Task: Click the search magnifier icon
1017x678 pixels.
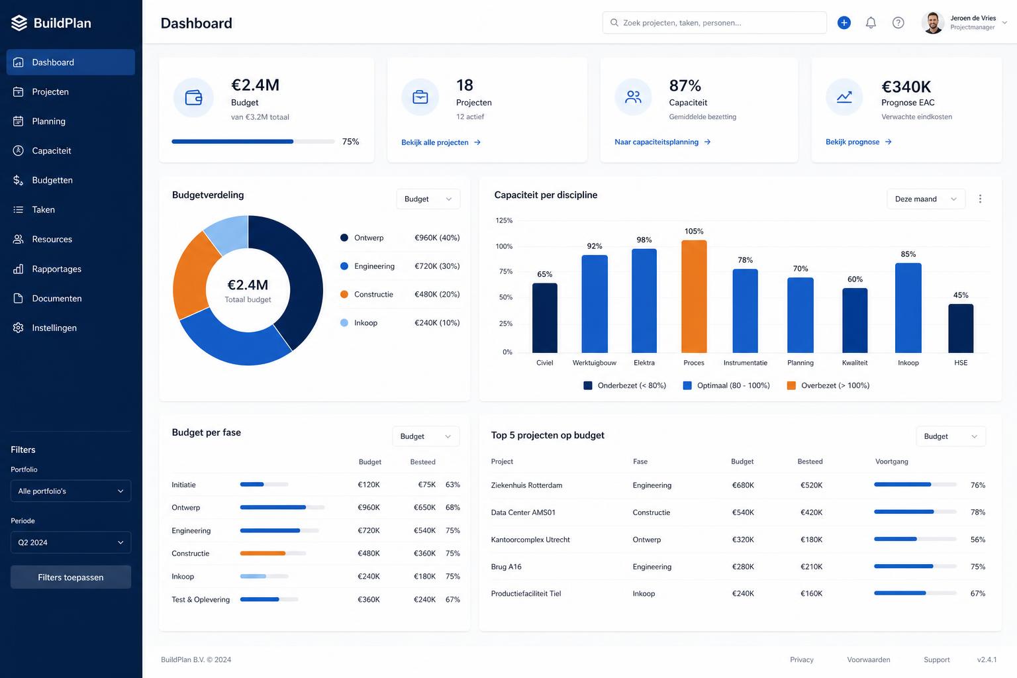Action: (x=614, y=23)
